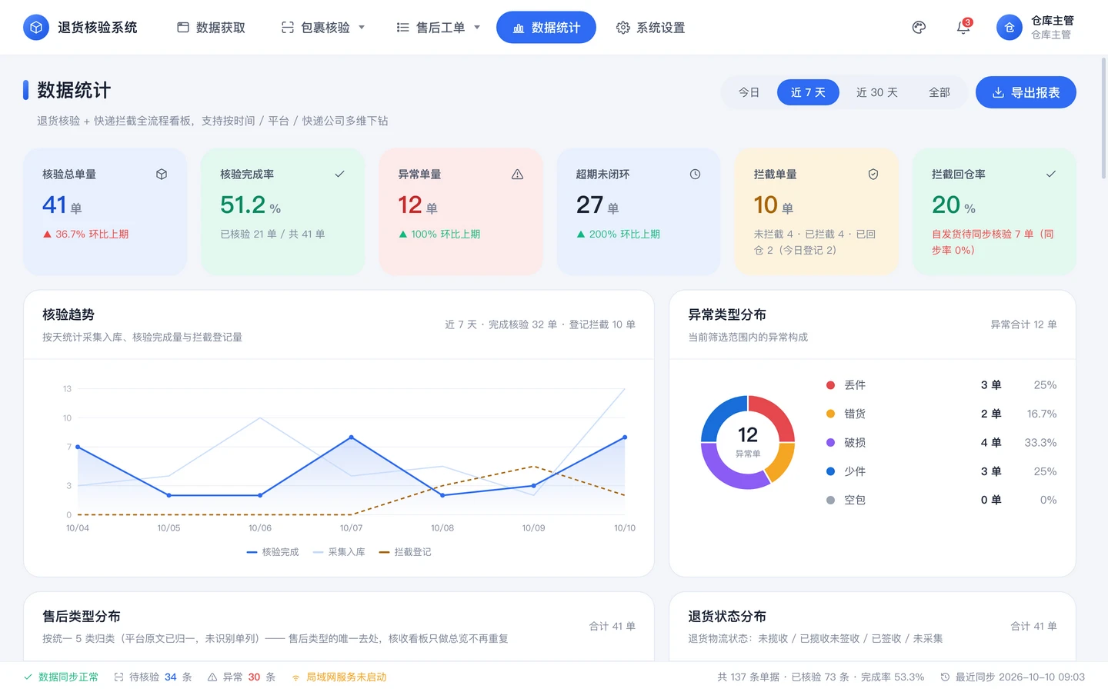This screenshot has width=1108, height=692.
Task: Click the 异常 warning icon in status bar
Action: (x=212, y=677)
